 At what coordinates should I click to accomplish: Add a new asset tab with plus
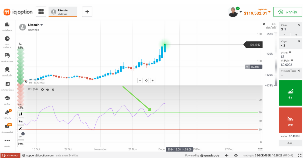tap(87, 12)
